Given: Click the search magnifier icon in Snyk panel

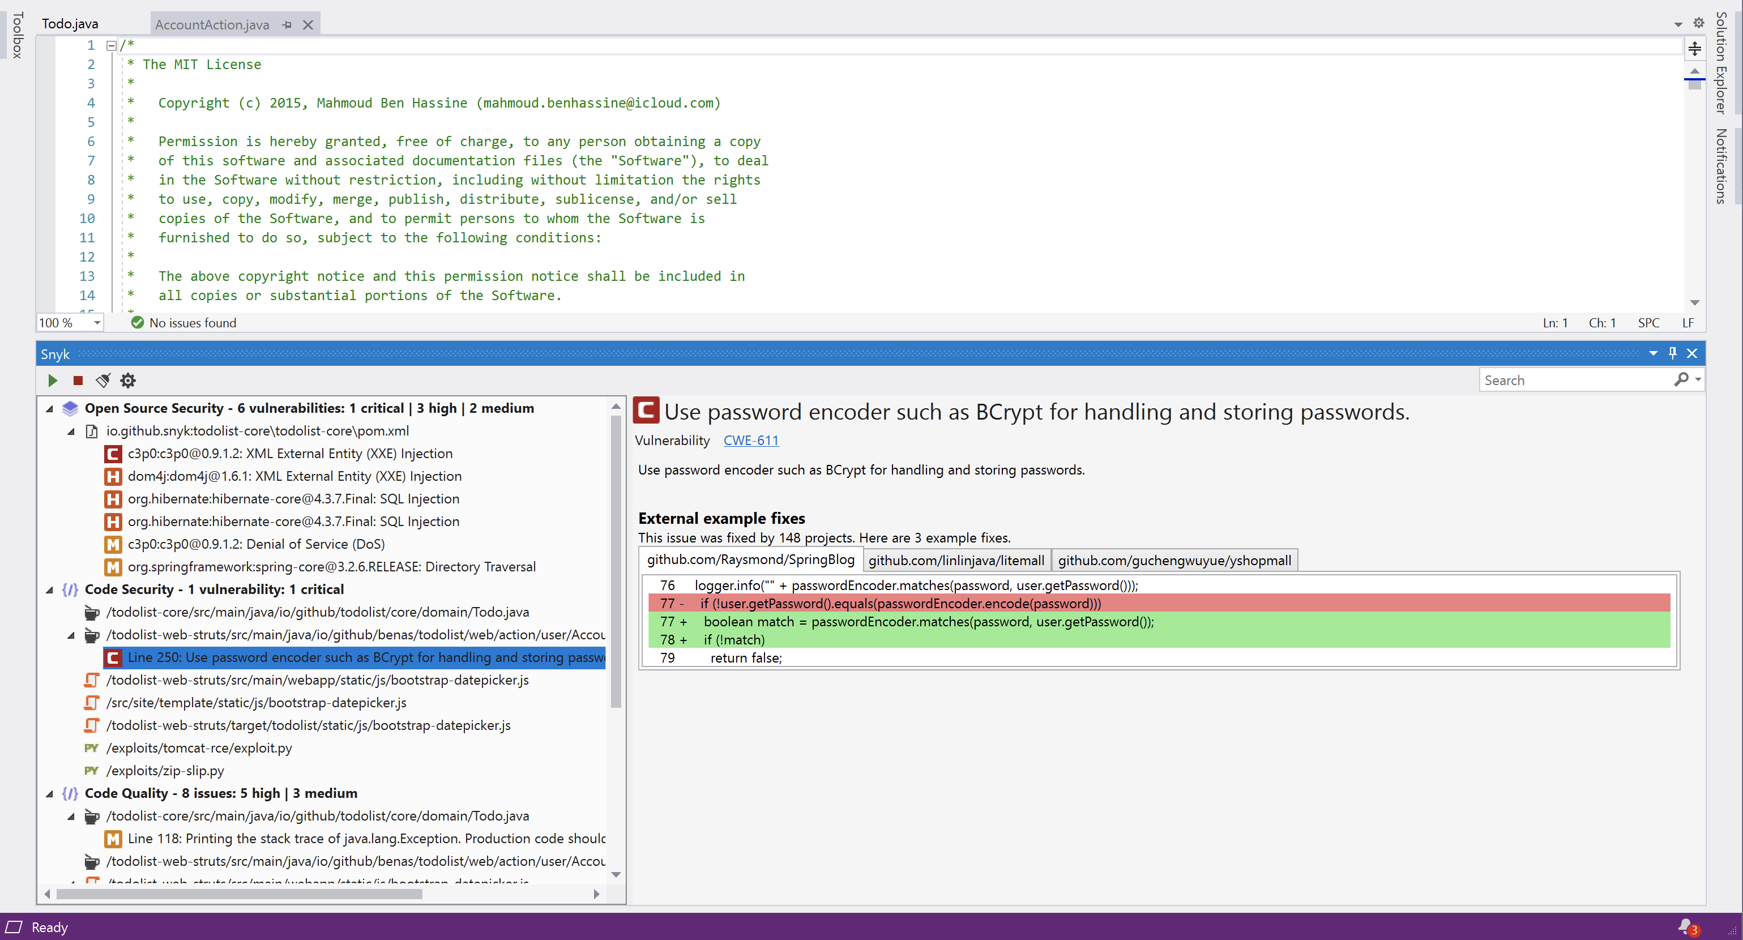Looking at the screenshot, I should (1681, 379).
